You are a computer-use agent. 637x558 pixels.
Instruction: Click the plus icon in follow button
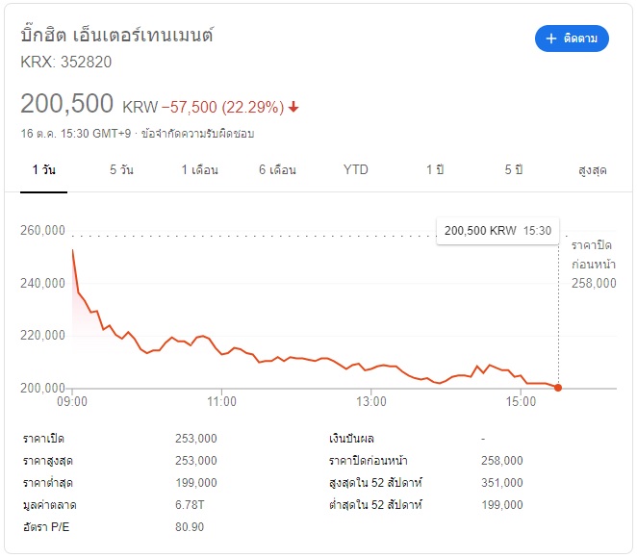[x=550, y=38]
